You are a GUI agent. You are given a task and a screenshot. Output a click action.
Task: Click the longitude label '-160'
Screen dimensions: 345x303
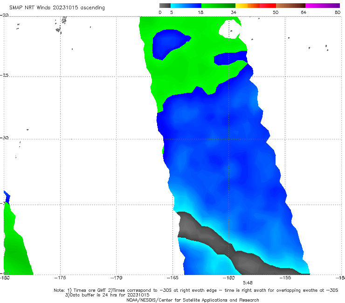(x=228, y=278)
